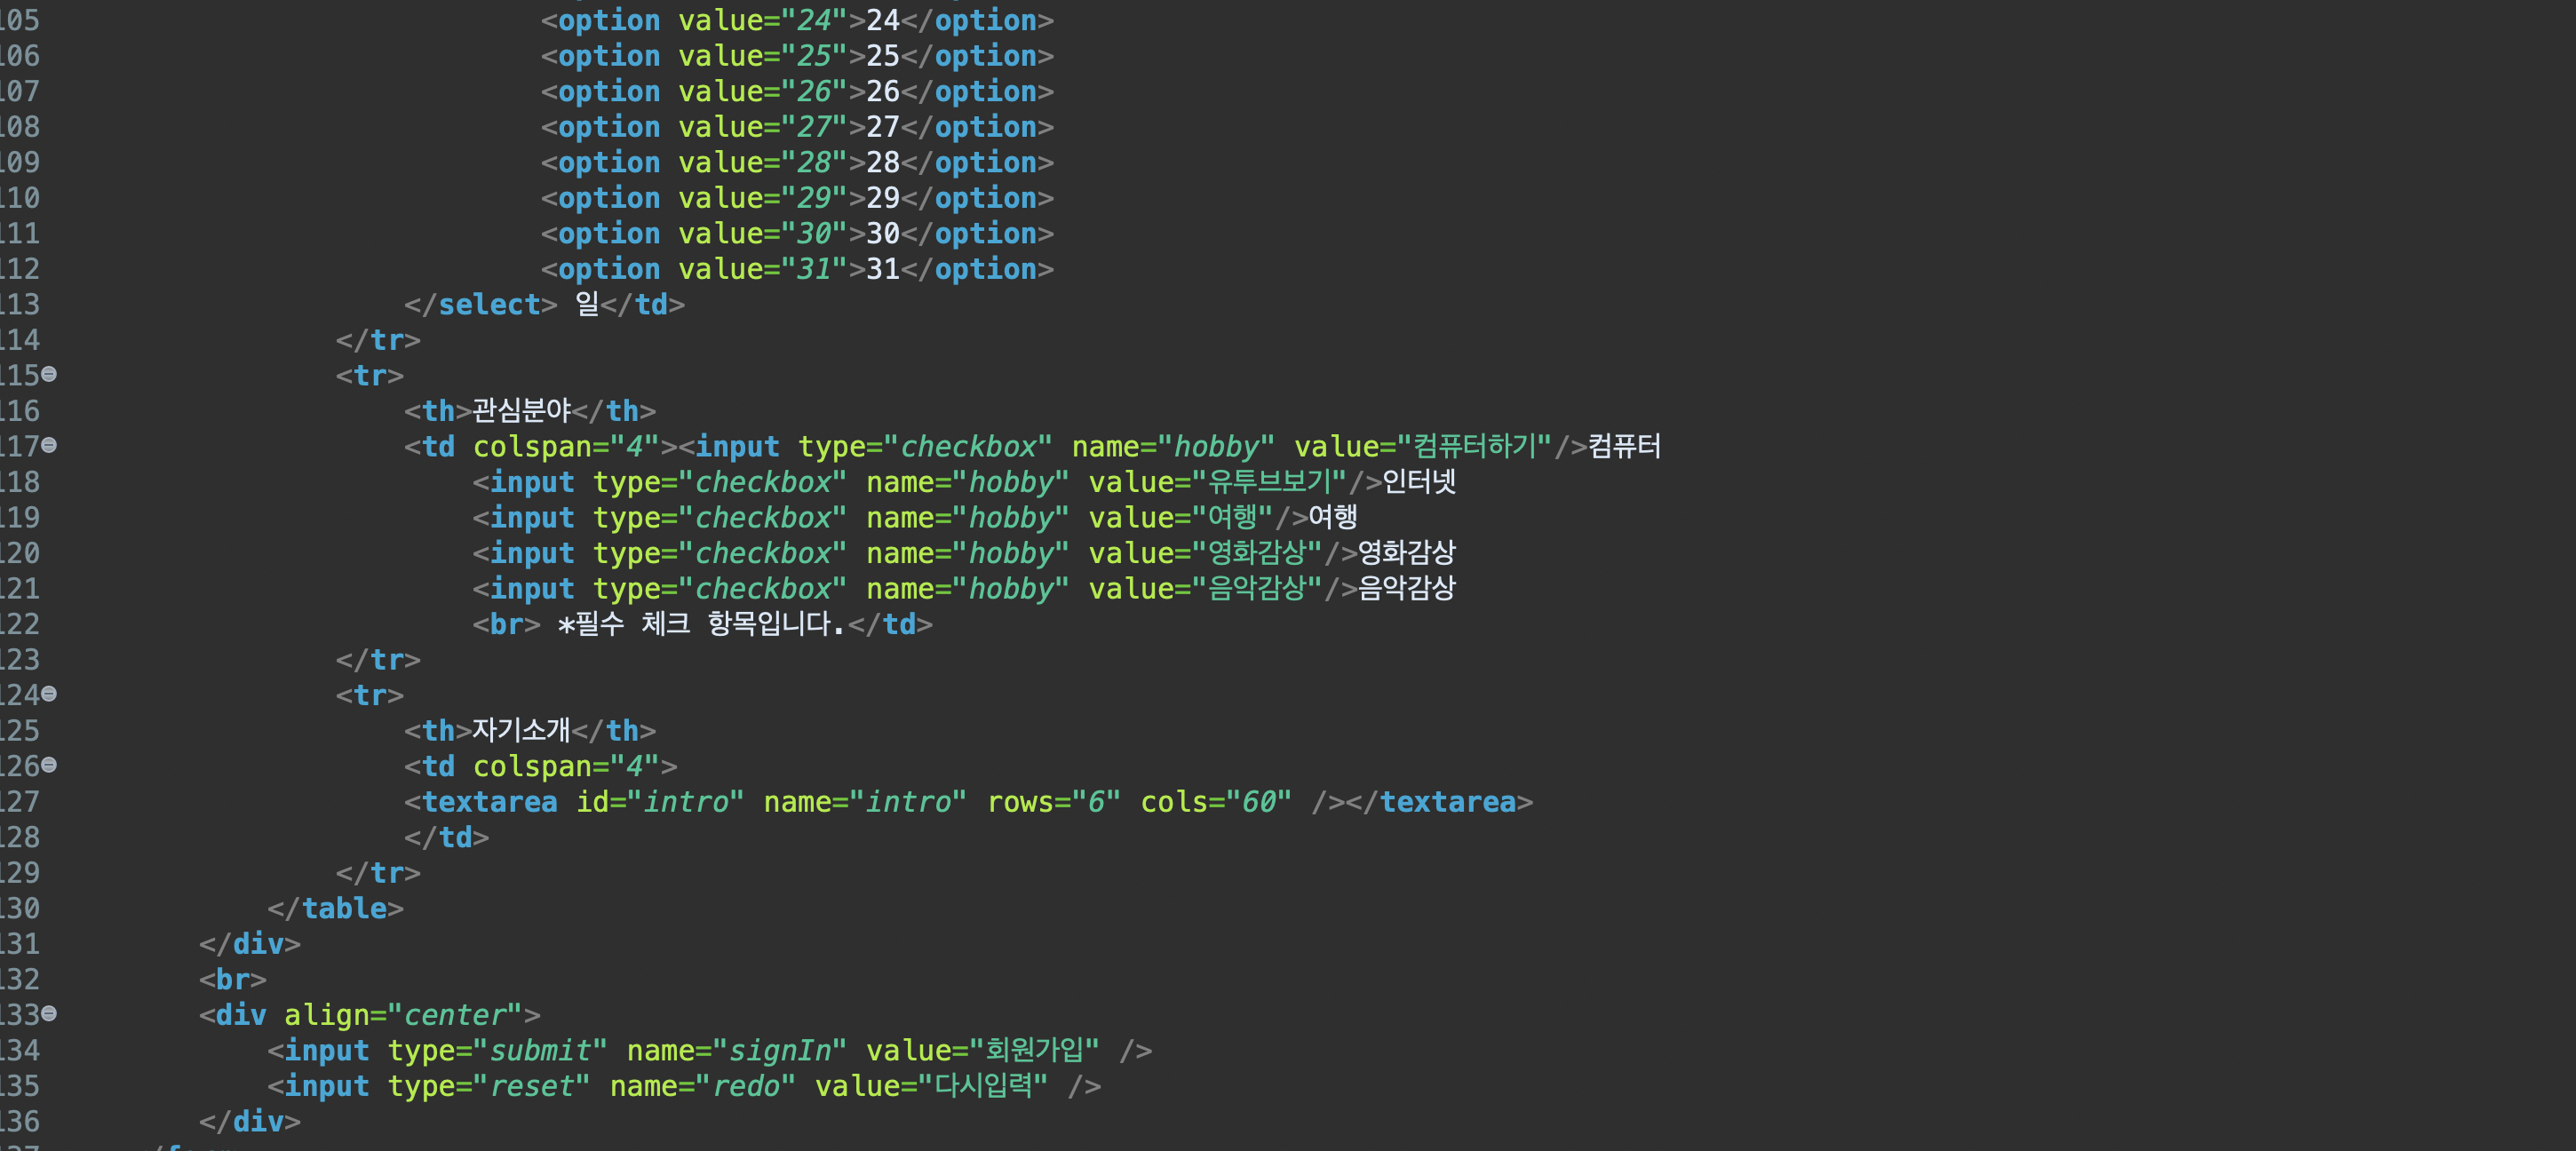Click the br tag on line 132
This screenshot has height=1151, width=2576.
(232, 979)
